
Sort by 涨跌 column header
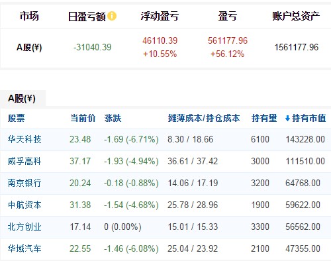pyautogui.click(x=113, y=119)
